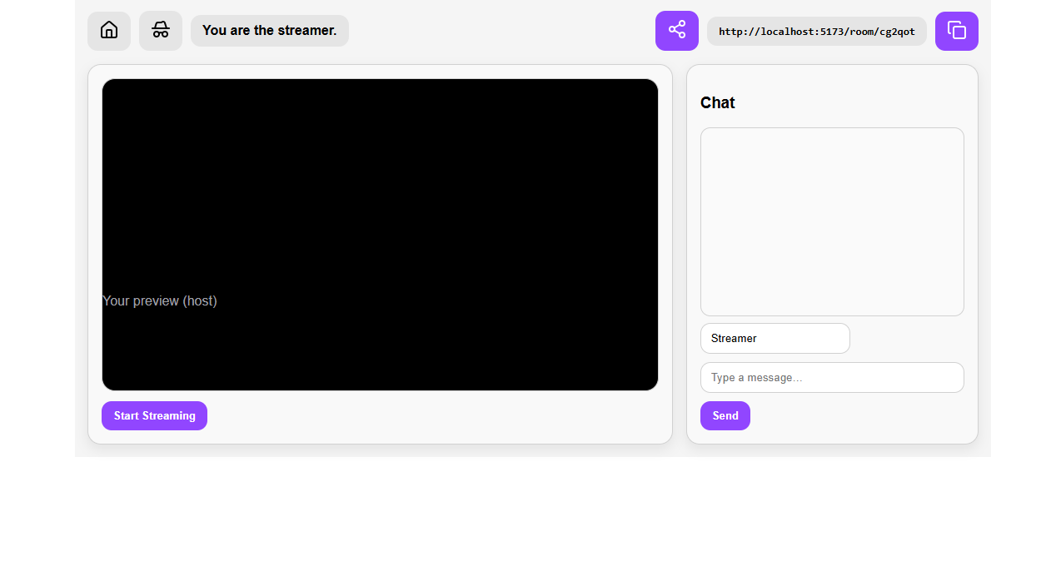Viewport: 1051px width, 576px height.
Task: Select the Type a message input
Action: click(832, 377)
